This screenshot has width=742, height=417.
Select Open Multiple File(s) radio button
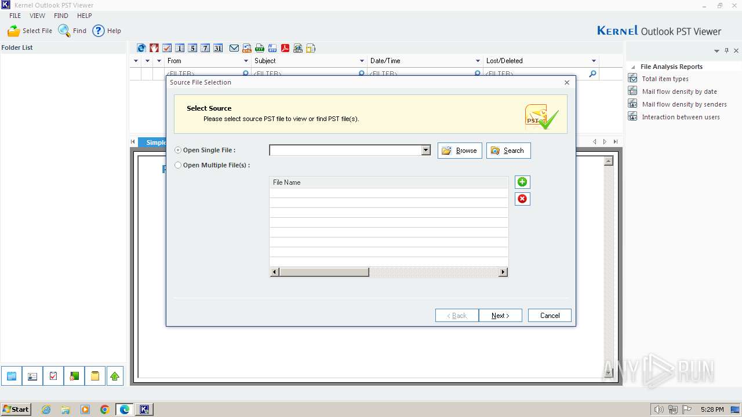point(178,165)
